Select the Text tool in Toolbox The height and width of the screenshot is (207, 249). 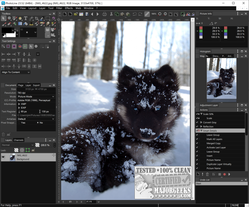pyautogui.click(x=26, y=19)
